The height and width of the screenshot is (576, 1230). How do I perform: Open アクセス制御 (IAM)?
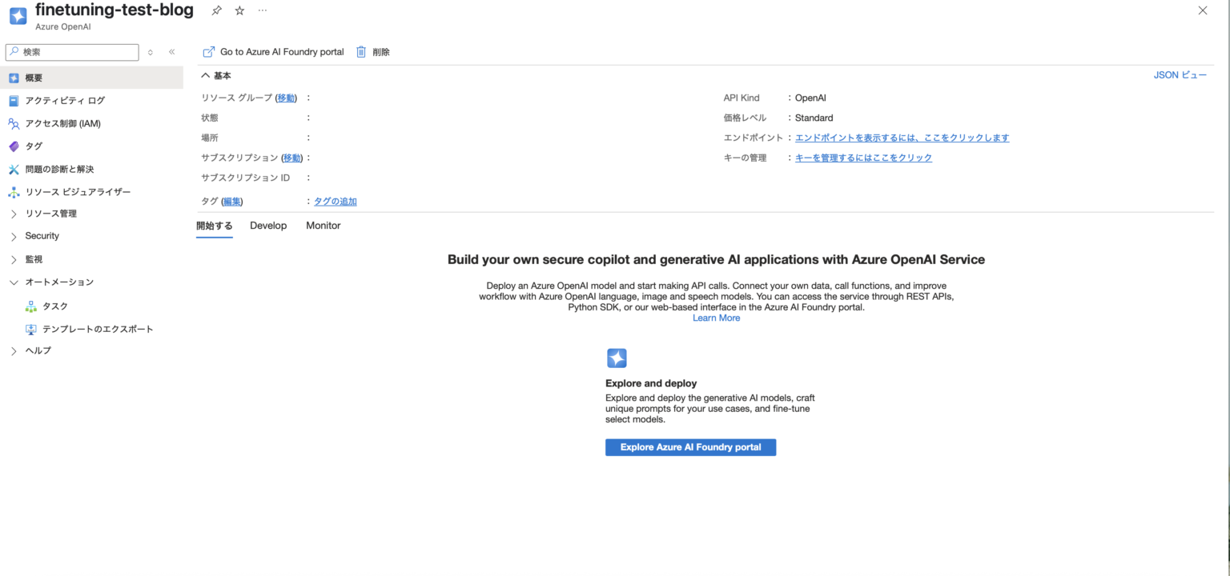[70, 122]
